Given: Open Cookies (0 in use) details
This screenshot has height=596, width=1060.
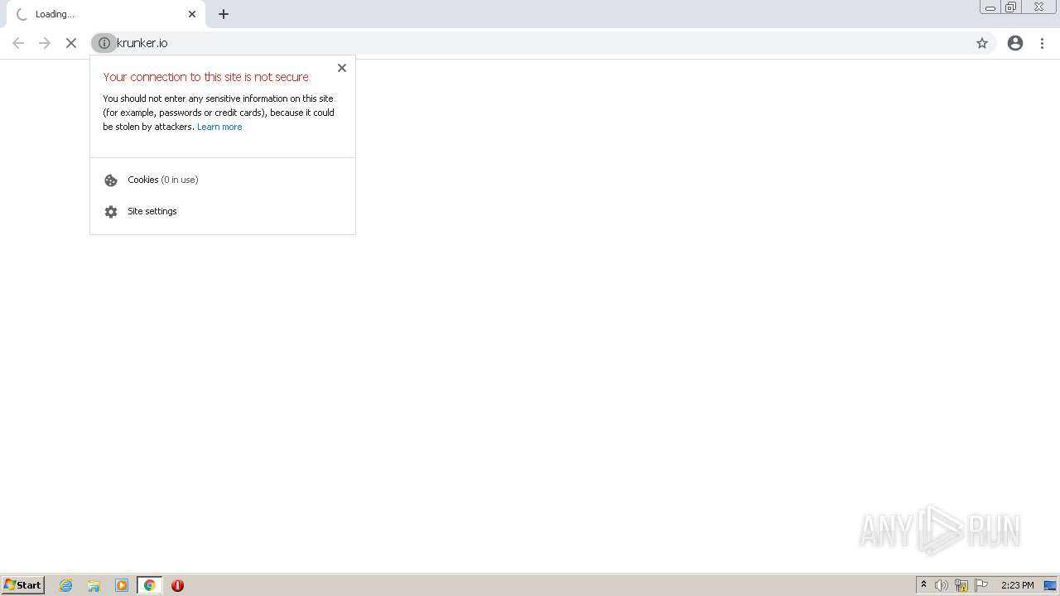Looking at the screenshot, I should pyautogui.click(x=223, y=180).
